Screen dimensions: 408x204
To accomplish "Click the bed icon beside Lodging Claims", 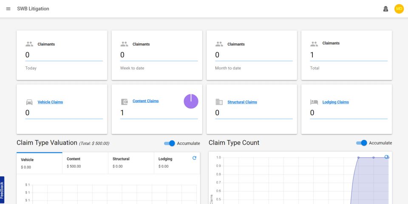I will tap(314, 102).
